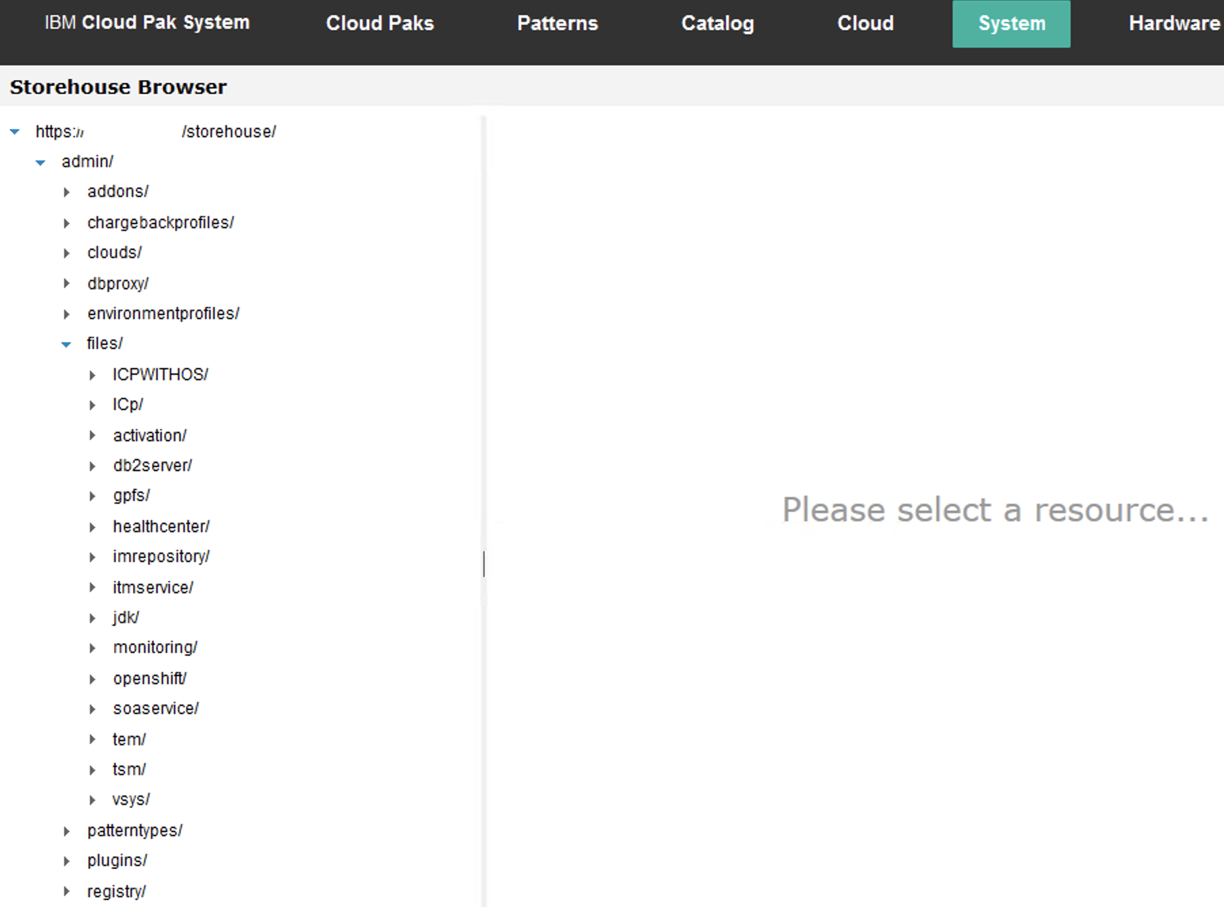Open the Cloud menu

coord(866,23)
